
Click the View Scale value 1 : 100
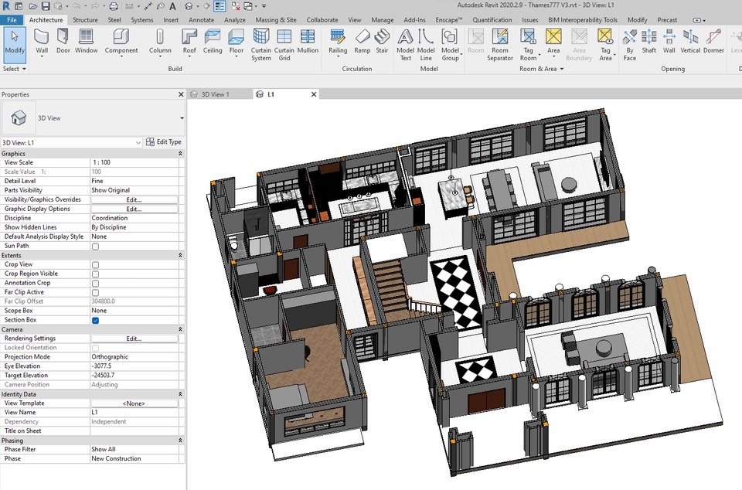134,162
